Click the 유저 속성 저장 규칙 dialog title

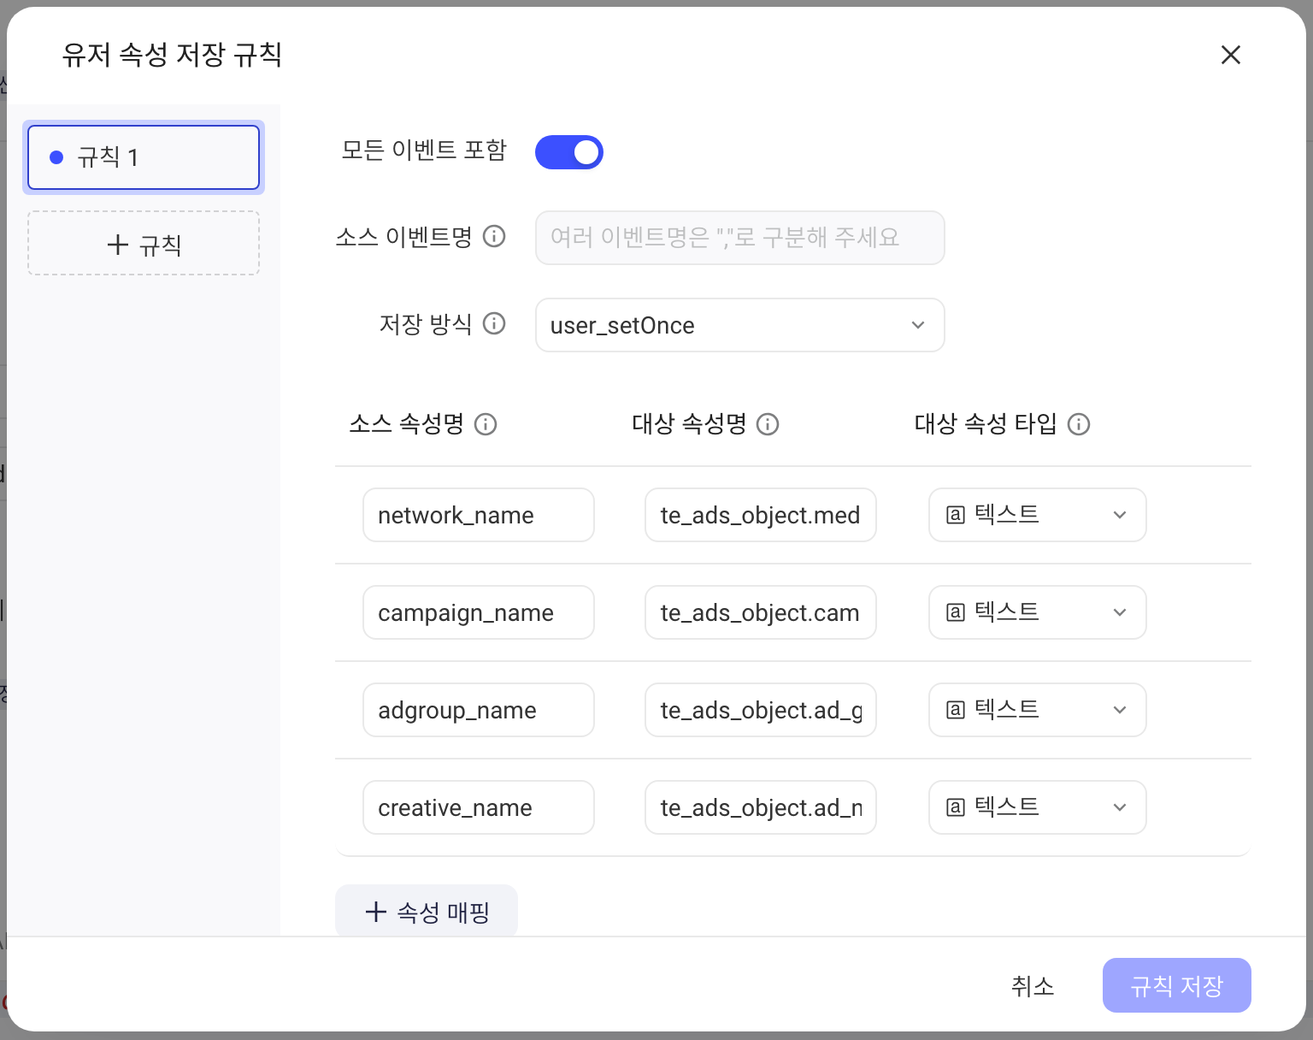pos(172,55)
